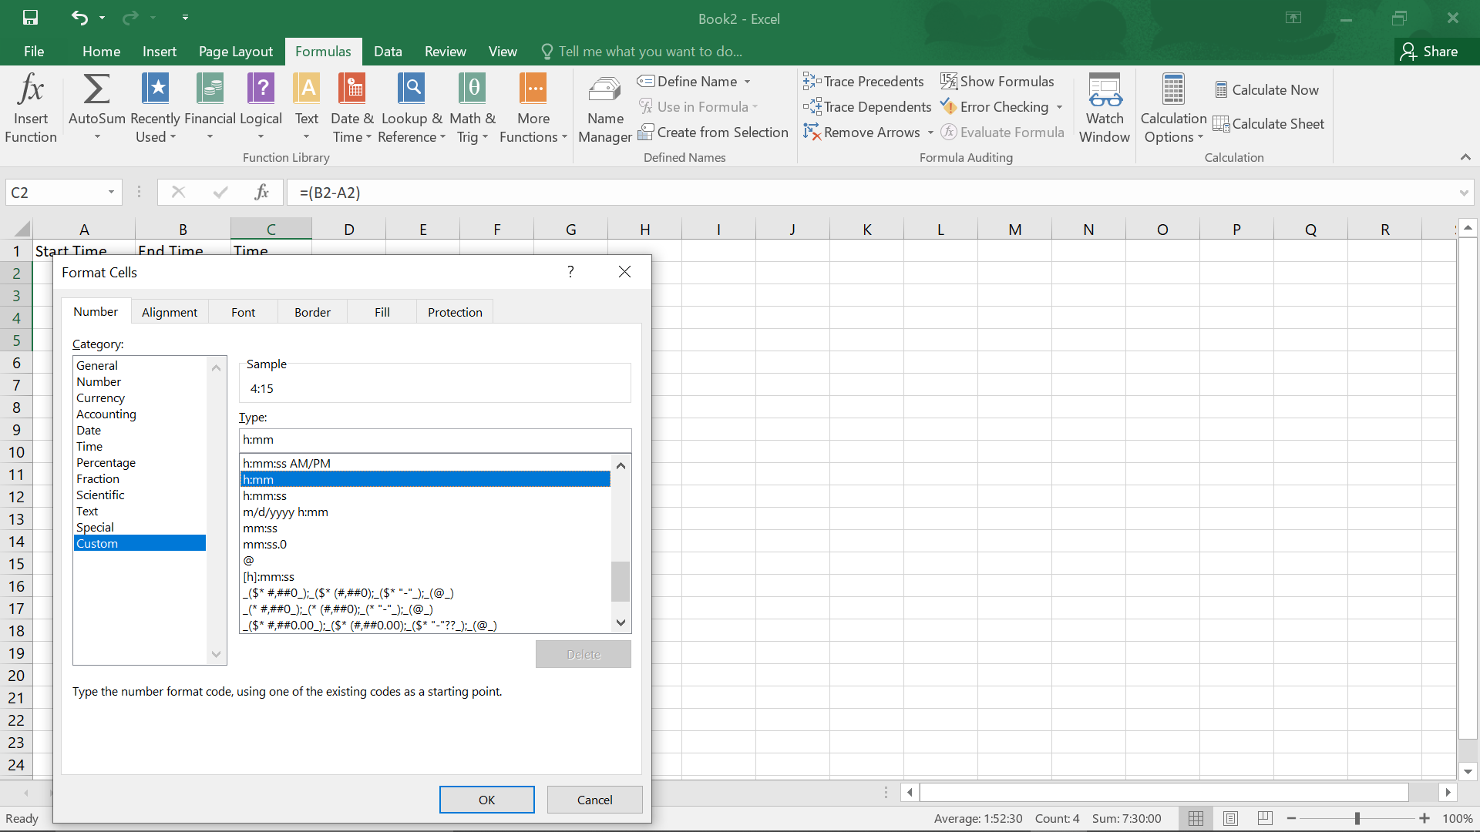Open More Functions menu
This screenshot has width=1480, height=832.
533,108
